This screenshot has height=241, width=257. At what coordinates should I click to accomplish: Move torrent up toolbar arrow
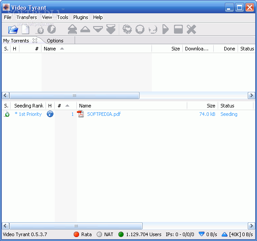click(x=85, y=29)
